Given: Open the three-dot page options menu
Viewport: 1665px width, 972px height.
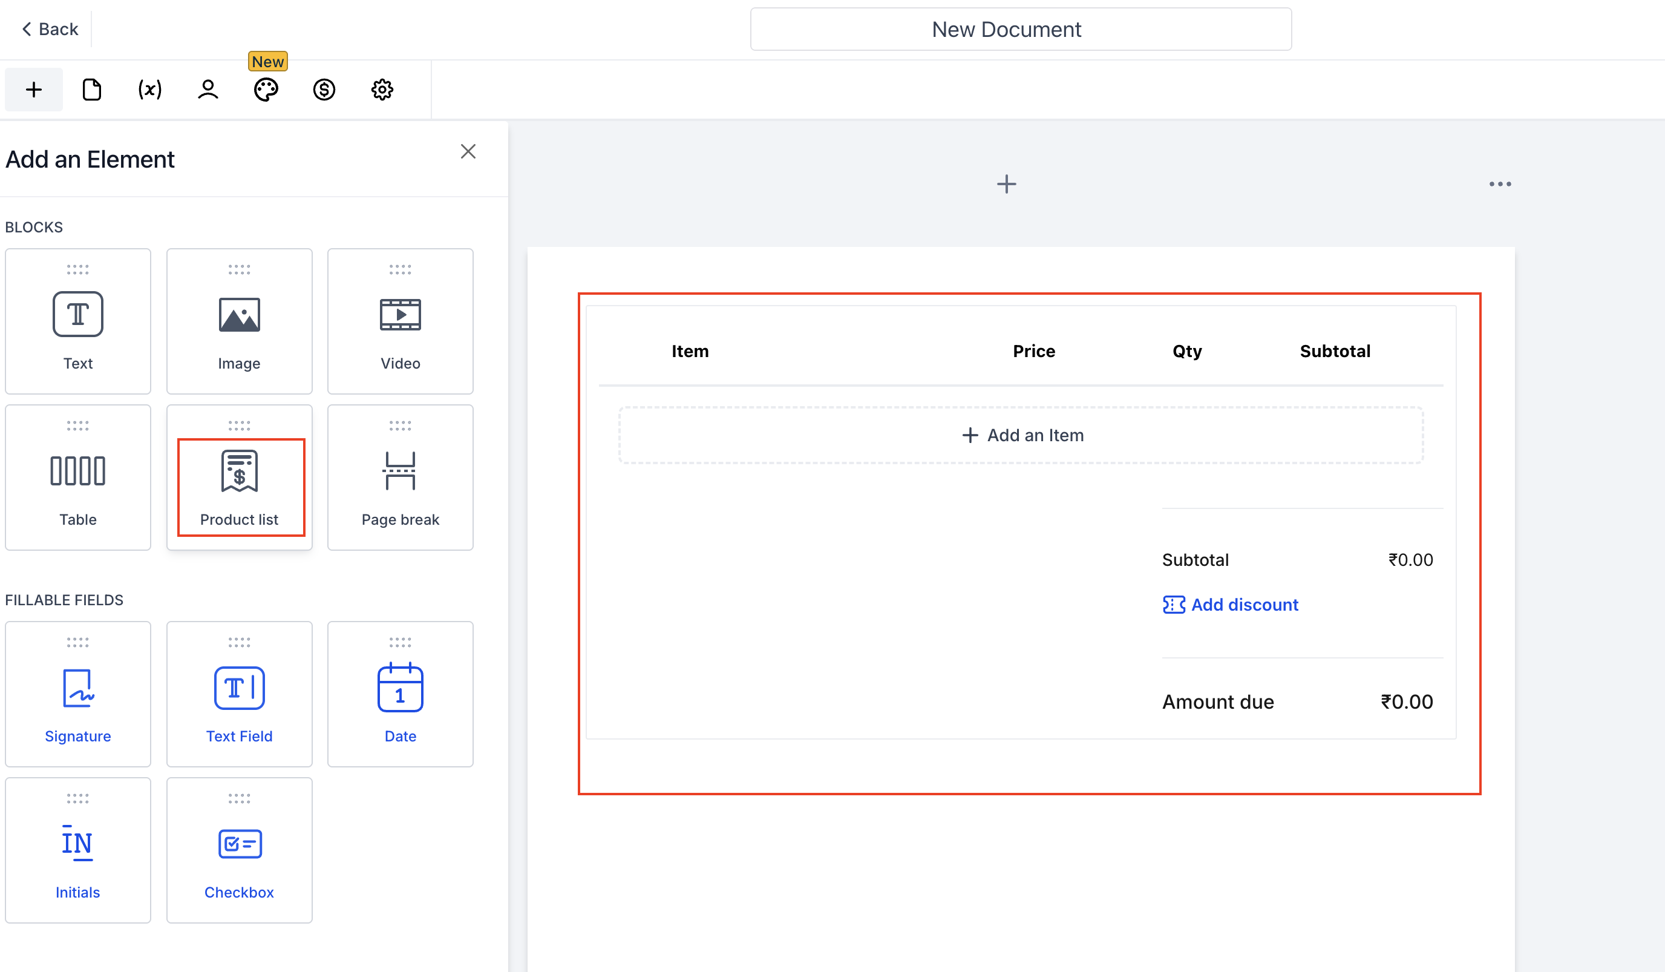Looking at the screenshot, I should pos(1500,185).
